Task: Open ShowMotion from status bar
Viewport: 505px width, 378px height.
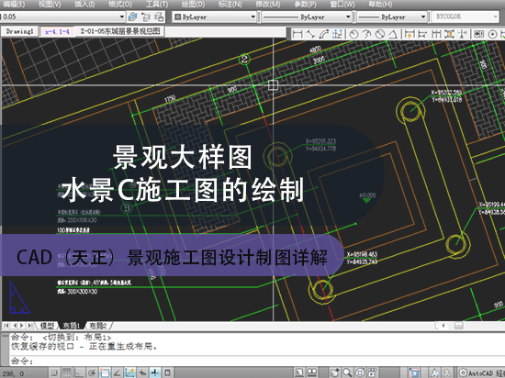Action: 372,372
